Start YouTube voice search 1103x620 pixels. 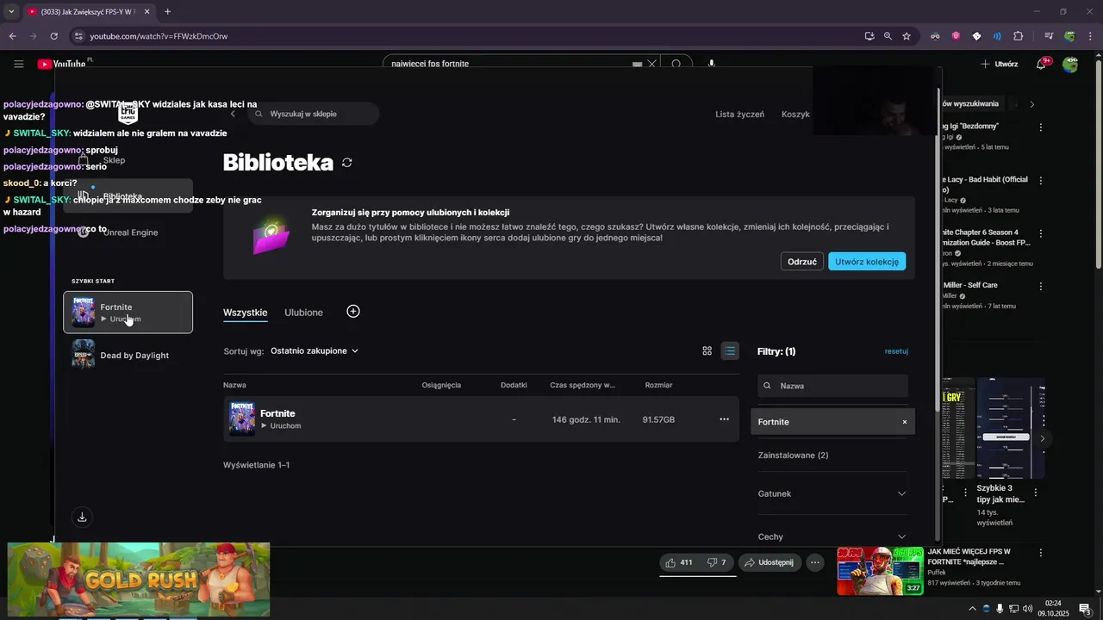click(712, 64)
